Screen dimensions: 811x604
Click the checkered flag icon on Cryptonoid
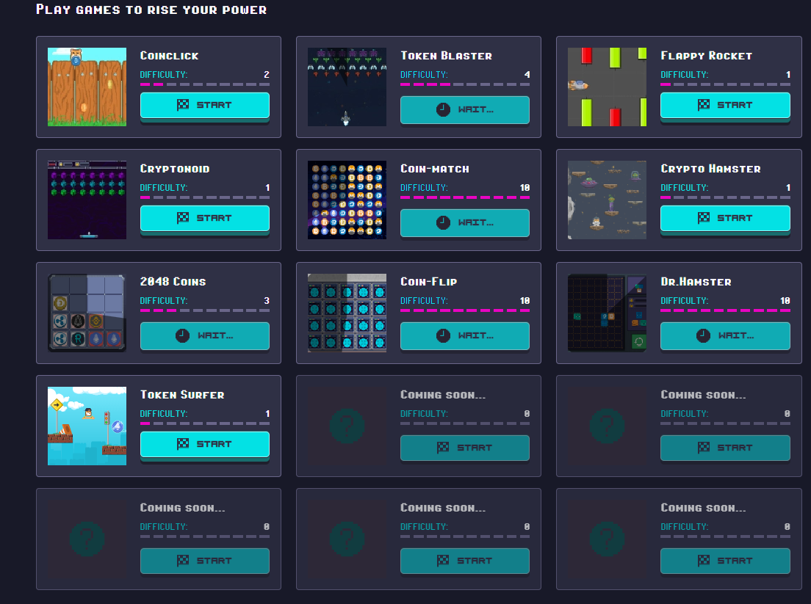pyautogui.click(x=183, y=218)
